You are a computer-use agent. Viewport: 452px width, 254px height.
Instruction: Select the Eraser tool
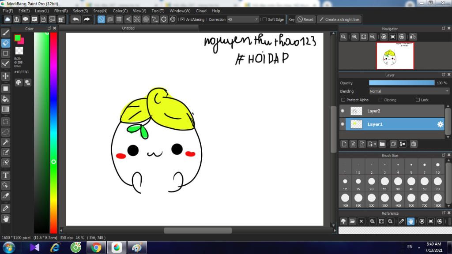[5, 43]
